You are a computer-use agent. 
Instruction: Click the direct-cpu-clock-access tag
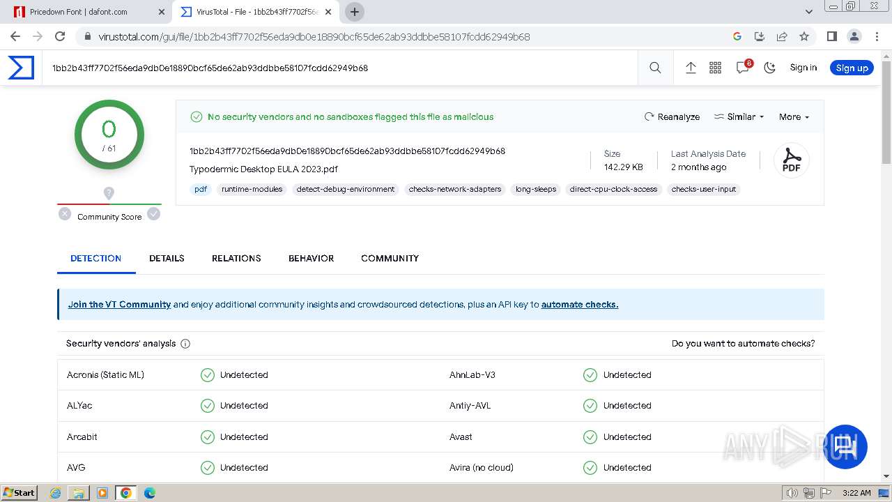613,189
